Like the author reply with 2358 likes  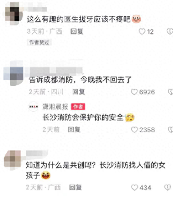(x=135, y=130)
